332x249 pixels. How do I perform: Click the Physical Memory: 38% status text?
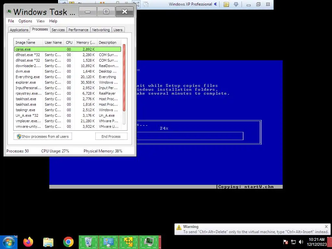(103, 151)
